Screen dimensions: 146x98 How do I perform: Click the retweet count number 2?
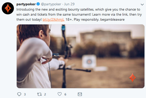(x=45, y=94)
